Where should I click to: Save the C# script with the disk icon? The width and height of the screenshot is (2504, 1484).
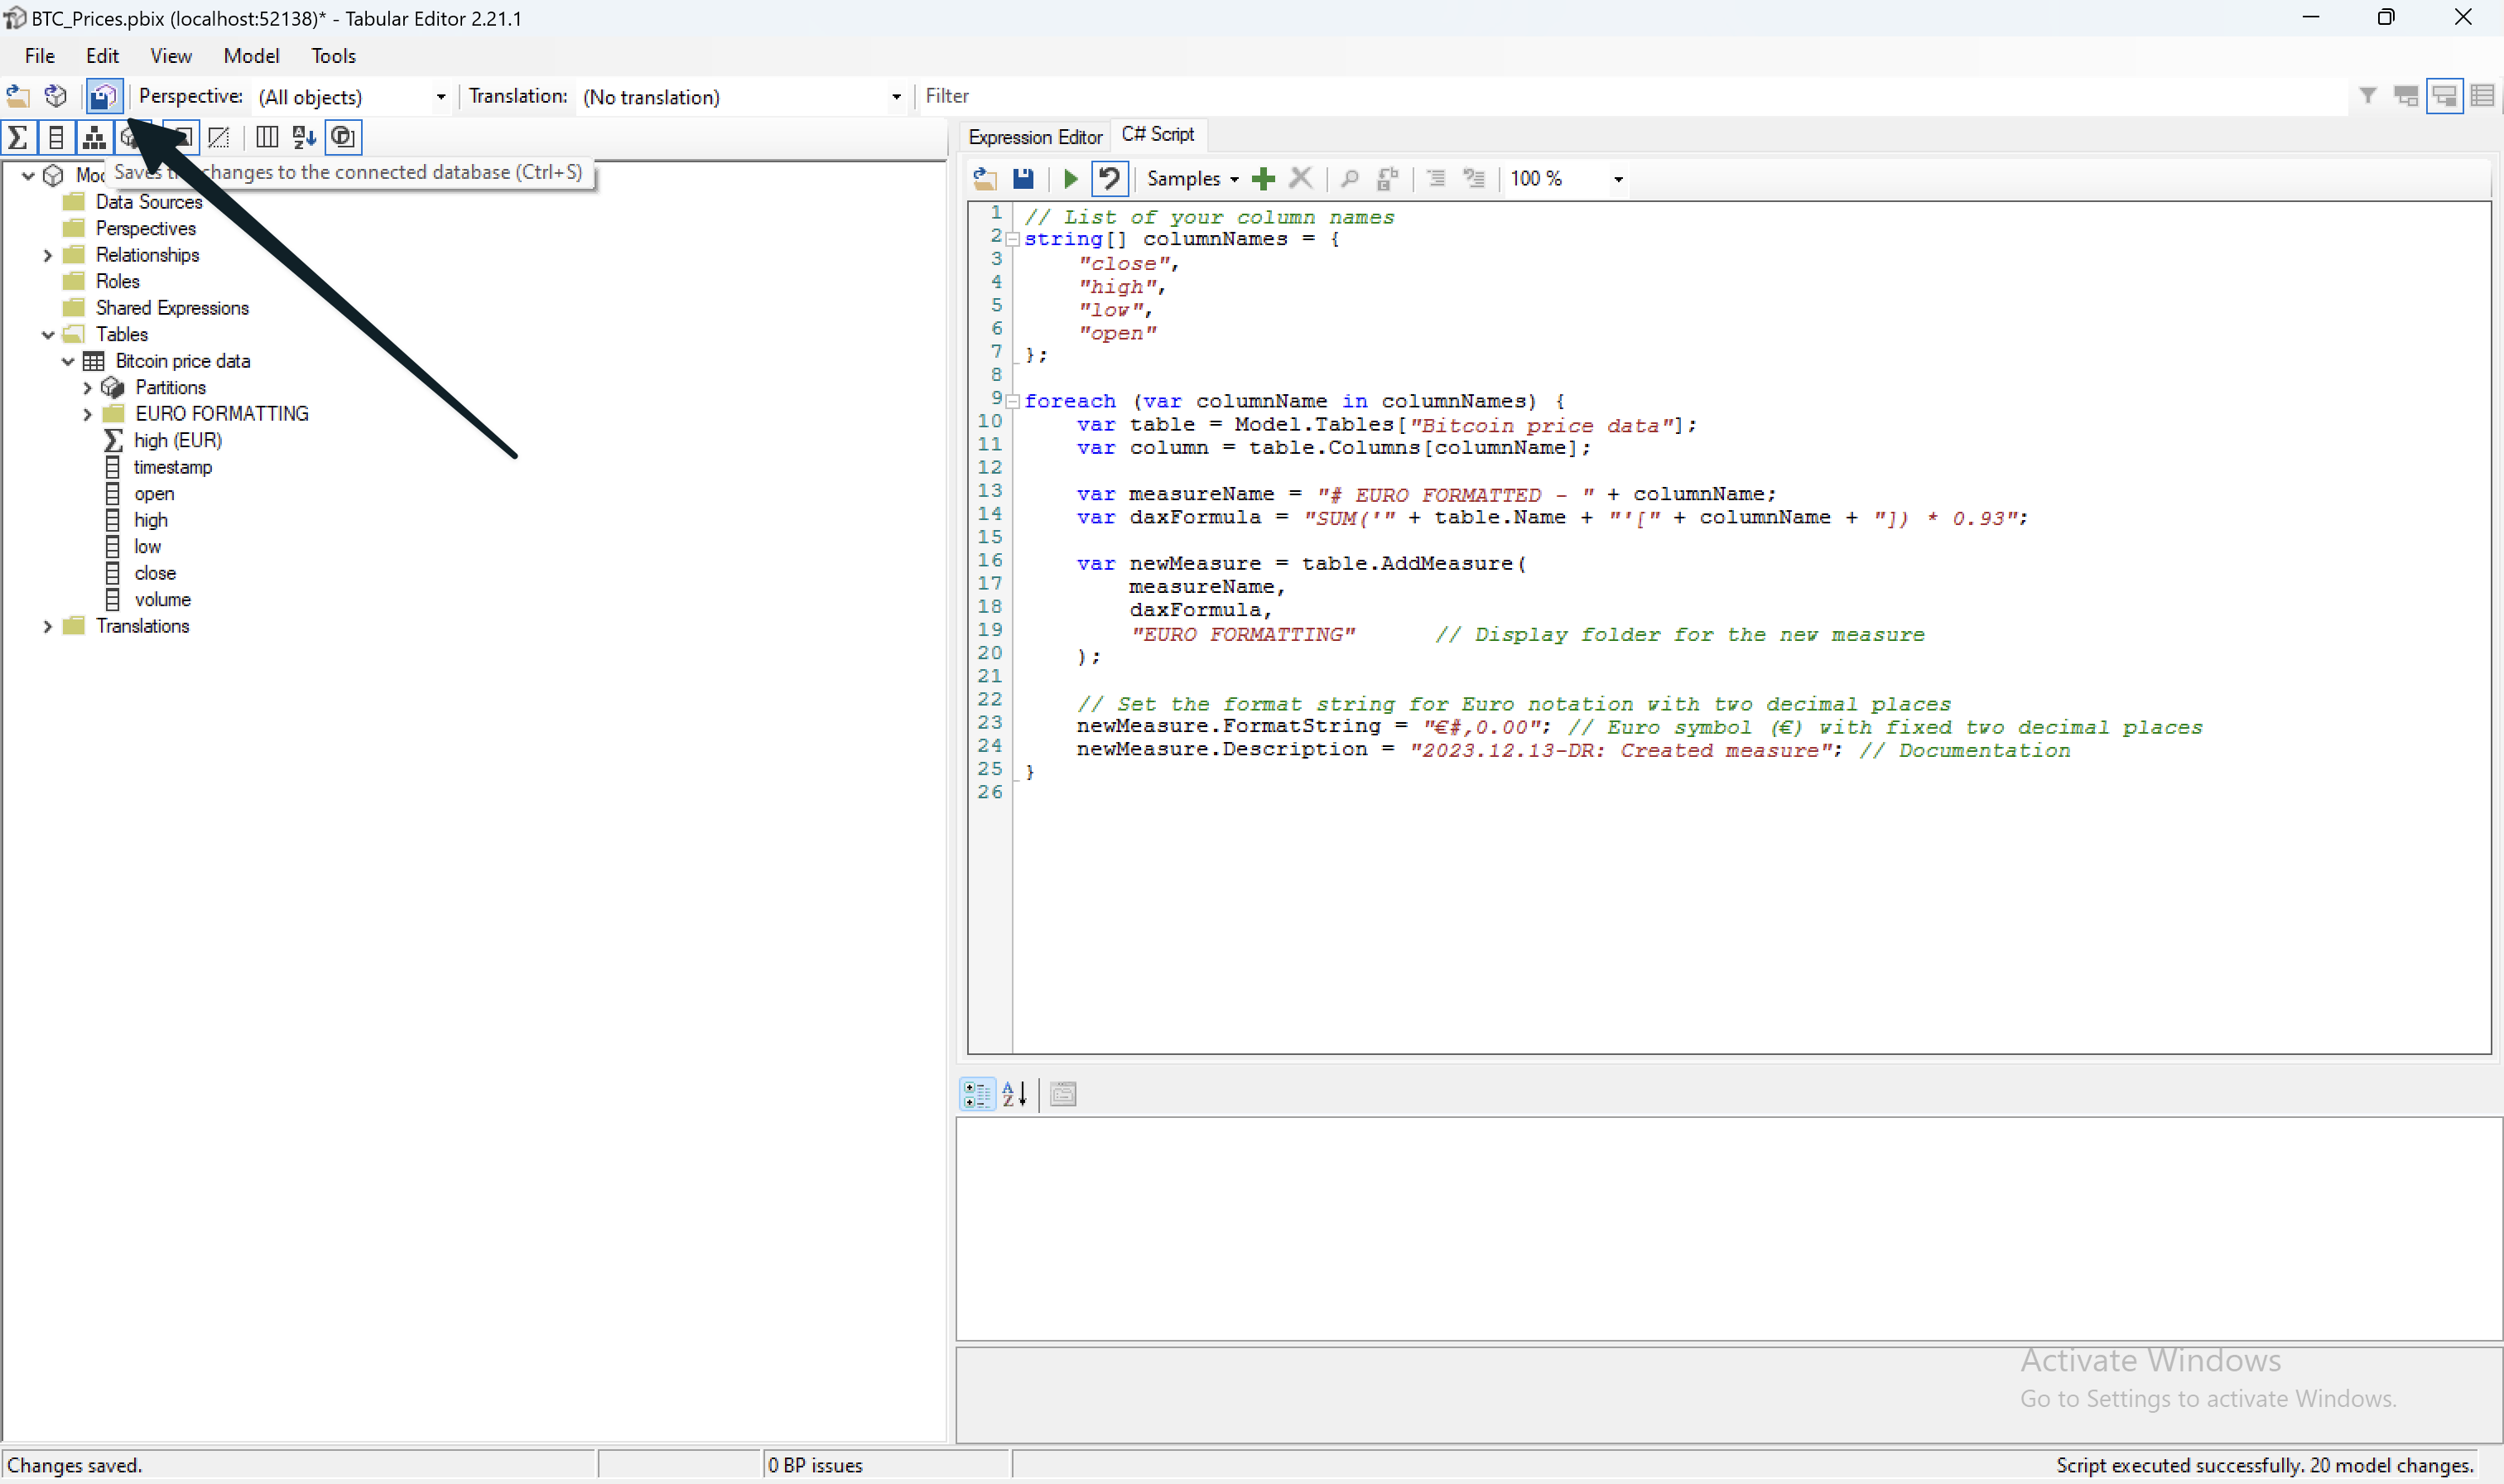[1023, 178]
